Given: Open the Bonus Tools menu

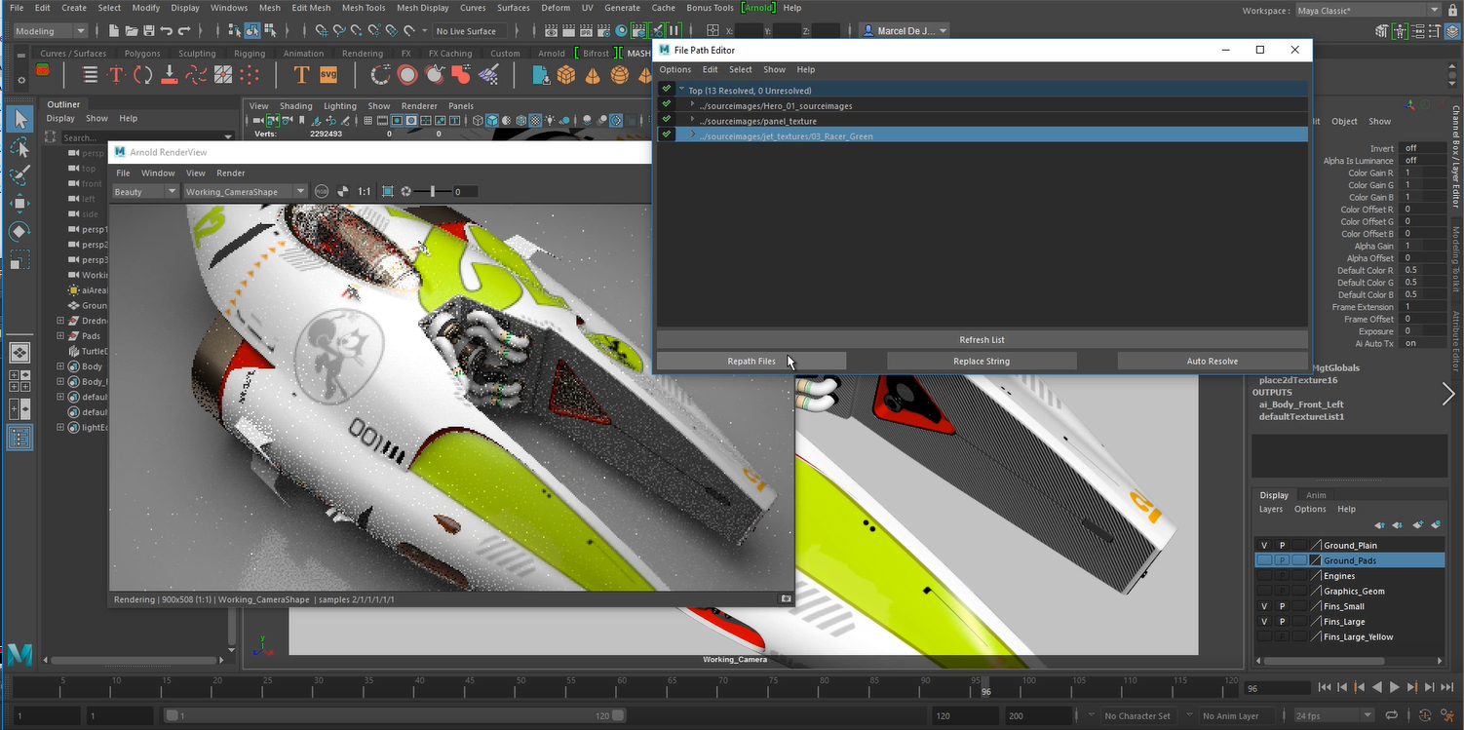Looking at the screenshot, I should click(709, 8).
